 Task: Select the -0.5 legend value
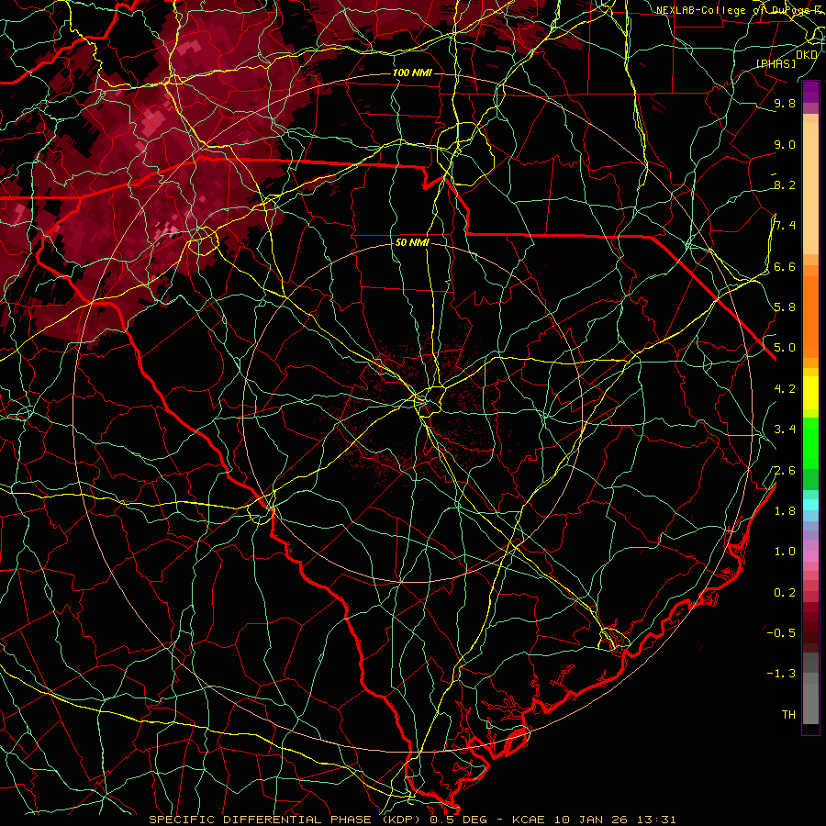781,633
